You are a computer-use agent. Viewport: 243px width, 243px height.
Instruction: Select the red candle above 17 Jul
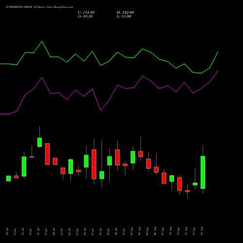(47, 154)
